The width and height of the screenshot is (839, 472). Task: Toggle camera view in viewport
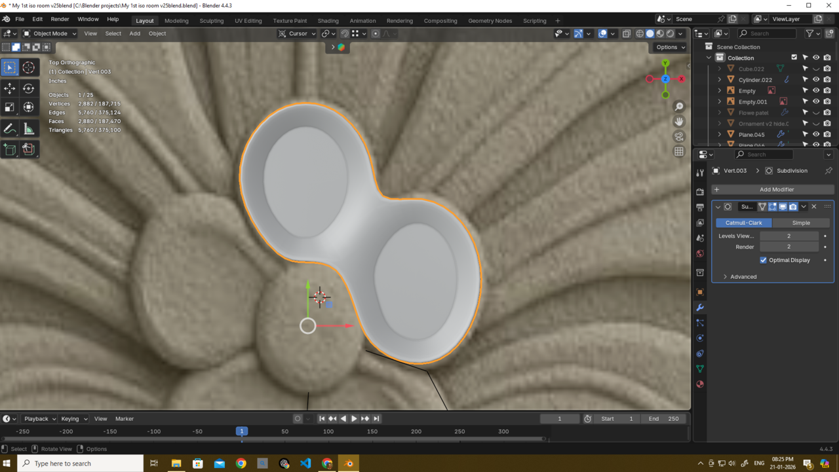coord(679,136)
